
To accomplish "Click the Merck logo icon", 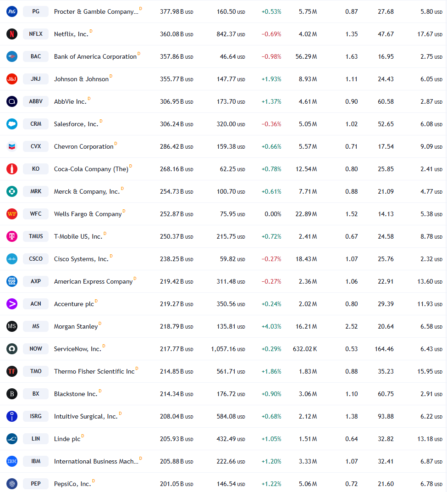I will pyautogui.click(x=12, y=191).
